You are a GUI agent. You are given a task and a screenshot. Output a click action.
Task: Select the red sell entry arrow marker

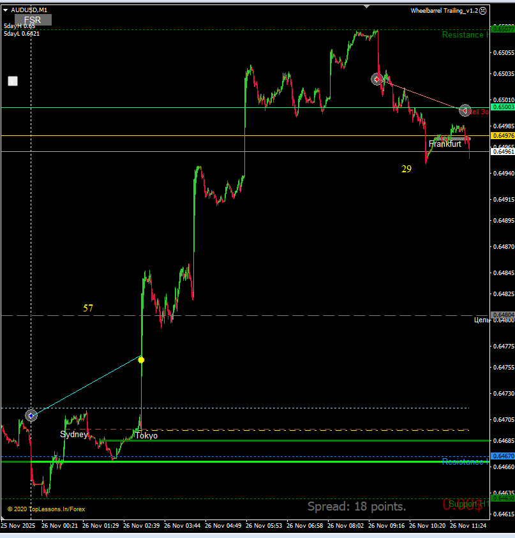tap(377, 79)
